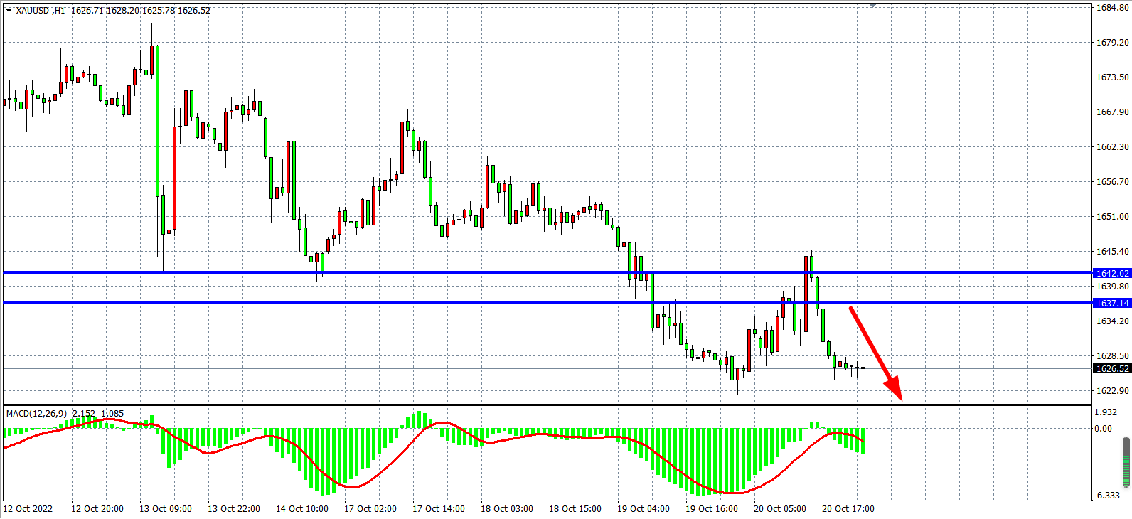Click the -6.333 value on MACD scale
The width and height of the screenshot is (1132, 519).
click(x=1107, y=495)
